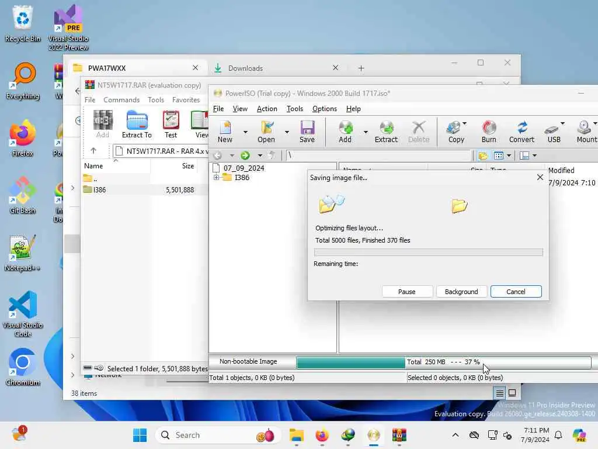Click WinRAR up one level arrow
Screen dimensions: 598x449
[x=93, y=151]
